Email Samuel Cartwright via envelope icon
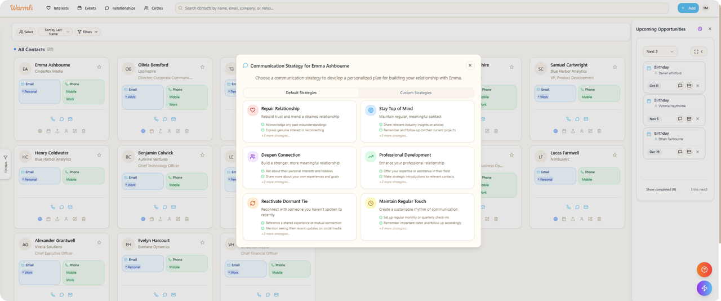This screenshot has height=301, width=721. pos(586,119)
